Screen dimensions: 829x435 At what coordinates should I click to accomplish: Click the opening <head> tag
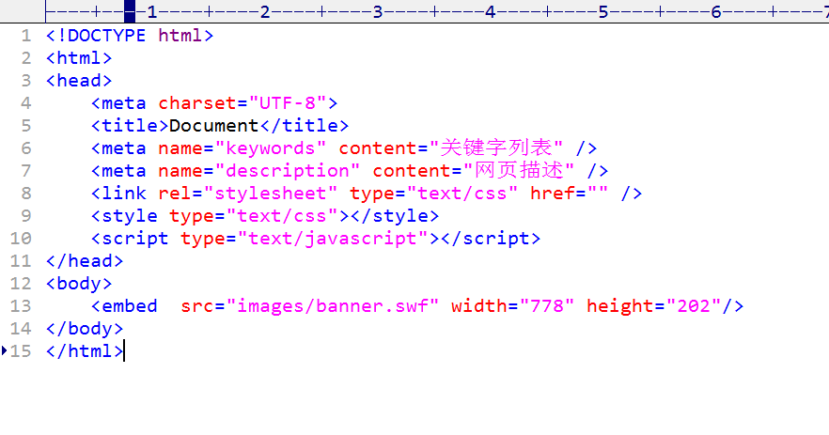coord(79,81)
